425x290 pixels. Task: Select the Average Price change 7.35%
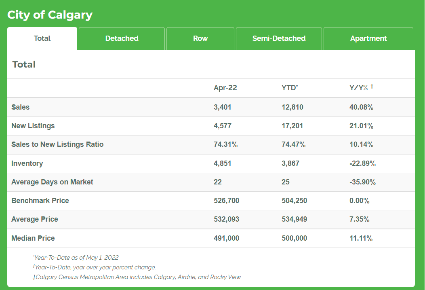pyautogui.click(x=360, y=219)
